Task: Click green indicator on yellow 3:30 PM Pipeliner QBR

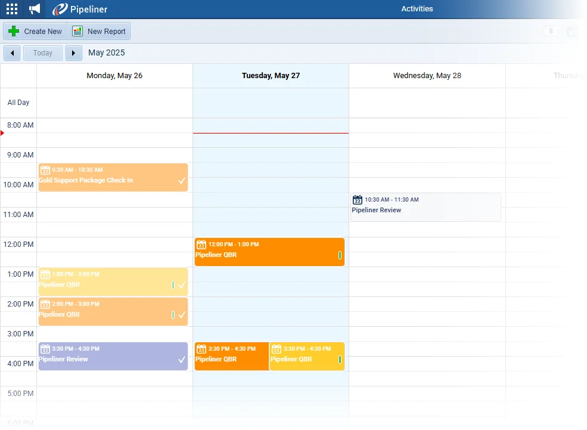Action: point(340,360)
